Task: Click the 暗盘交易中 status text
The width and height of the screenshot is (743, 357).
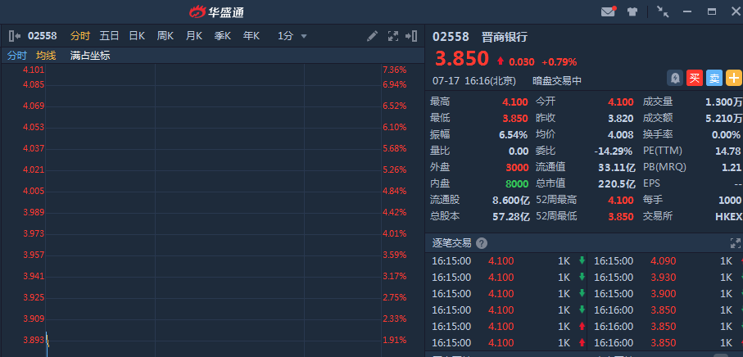Action: 557,81
